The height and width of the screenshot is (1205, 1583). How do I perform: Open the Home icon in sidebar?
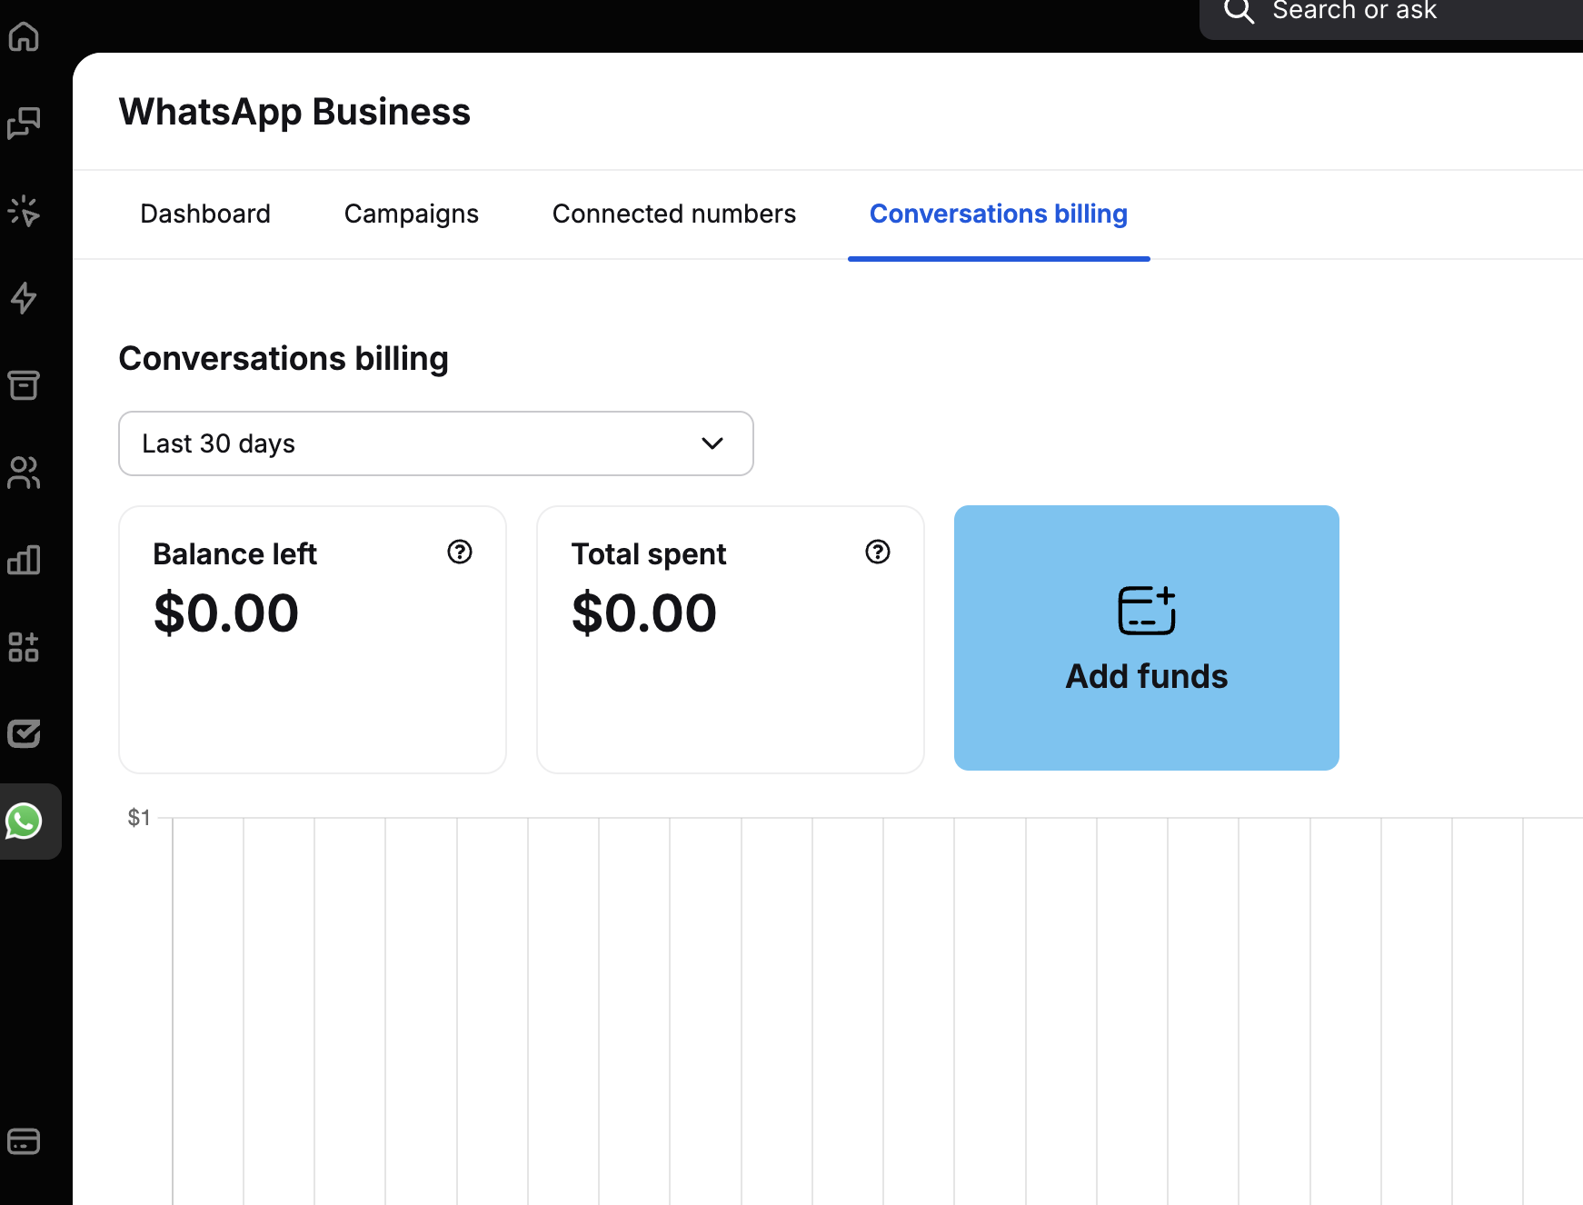(24, 36)
